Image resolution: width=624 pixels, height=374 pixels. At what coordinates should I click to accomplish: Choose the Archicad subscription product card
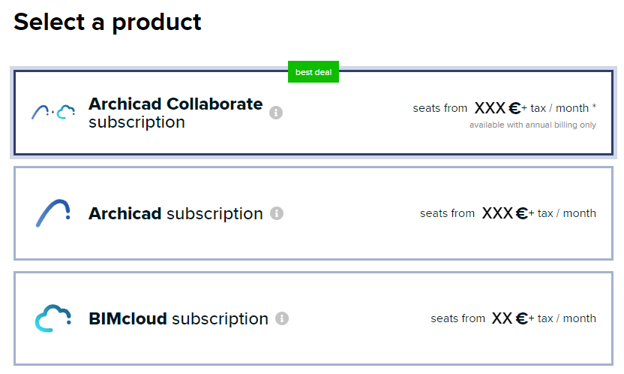(313, 213)
